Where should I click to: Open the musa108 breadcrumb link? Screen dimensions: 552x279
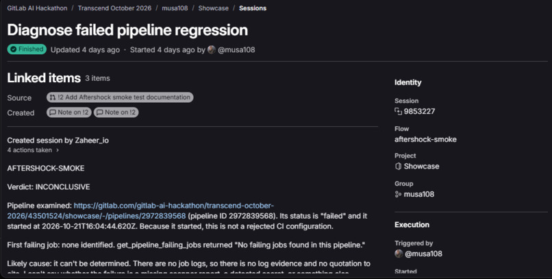click(x=175, y=8)
